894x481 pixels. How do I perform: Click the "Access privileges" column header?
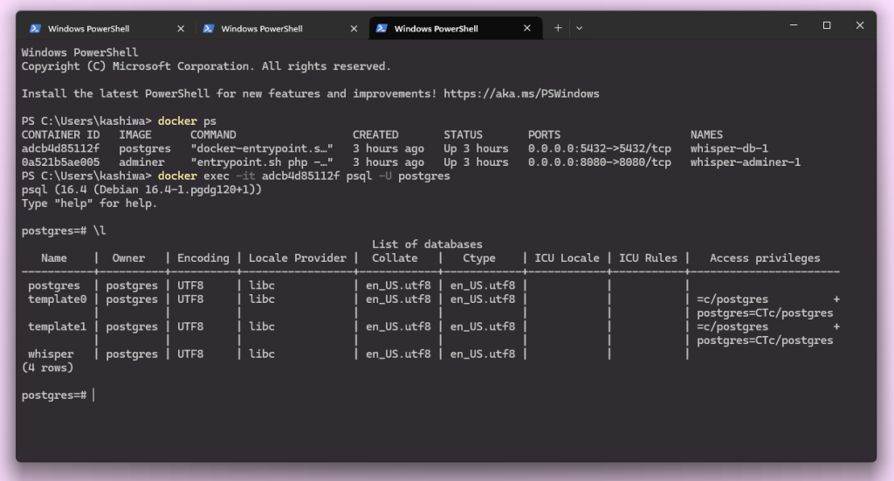765,258
